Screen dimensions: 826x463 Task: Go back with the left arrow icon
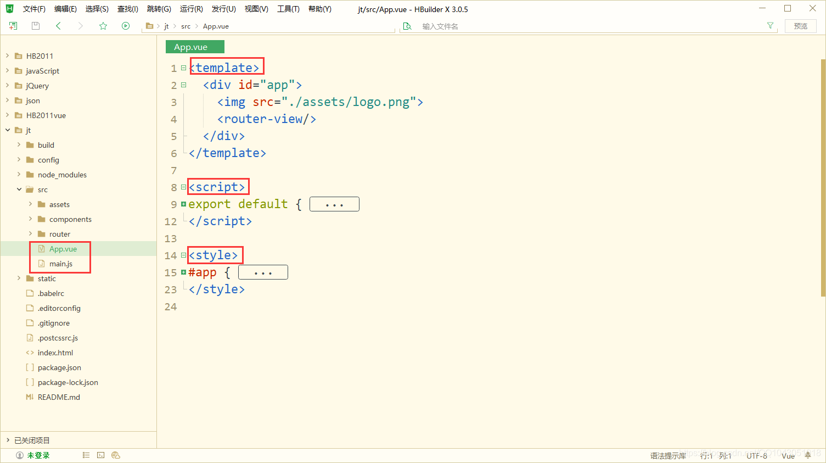point(58,26)
